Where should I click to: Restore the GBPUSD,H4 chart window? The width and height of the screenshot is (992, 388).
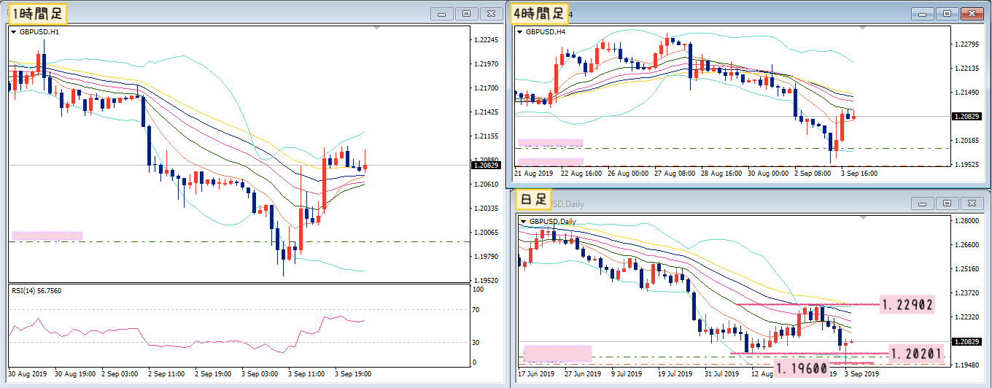pos(947,13)
